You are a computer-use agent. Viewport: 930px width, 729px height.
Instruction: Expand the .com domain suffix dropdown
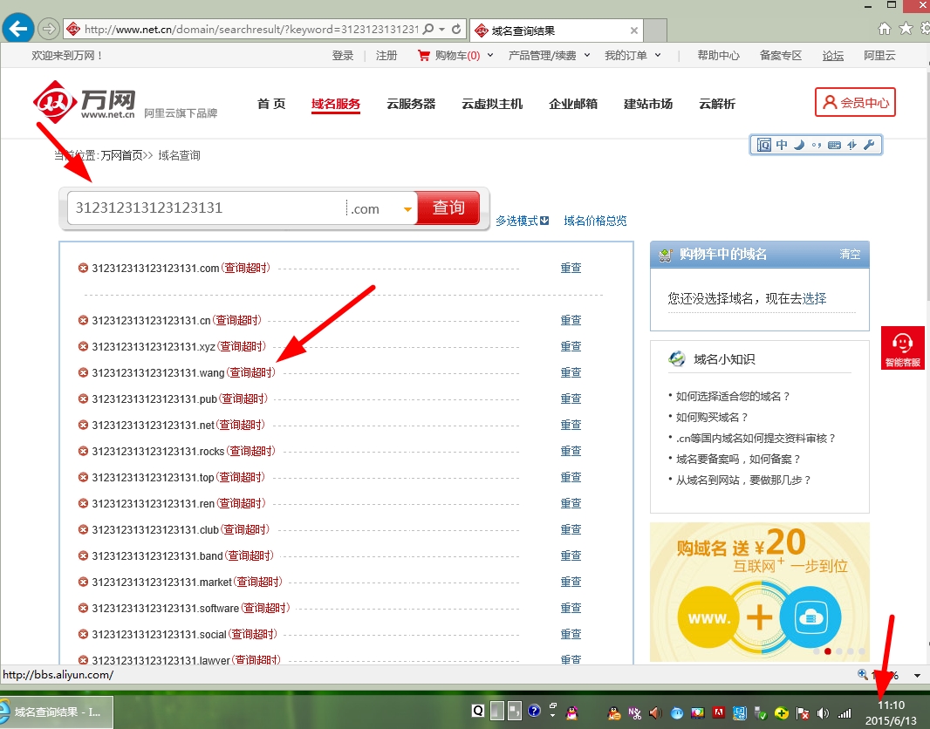tap(407, 209)
